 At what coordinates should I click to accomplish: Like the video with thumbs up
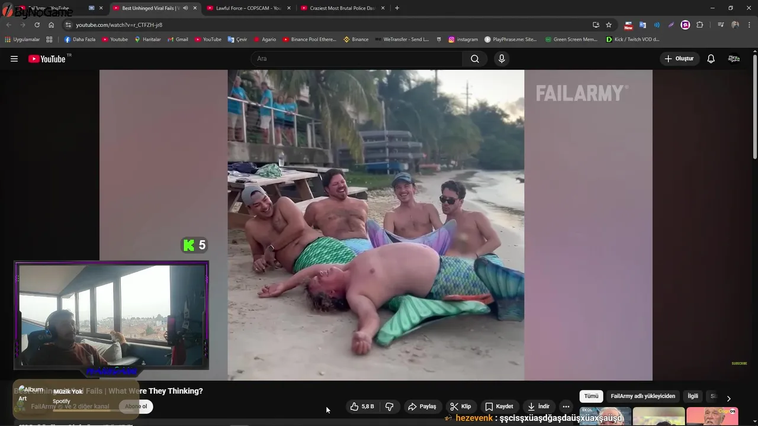coord(362,406)
